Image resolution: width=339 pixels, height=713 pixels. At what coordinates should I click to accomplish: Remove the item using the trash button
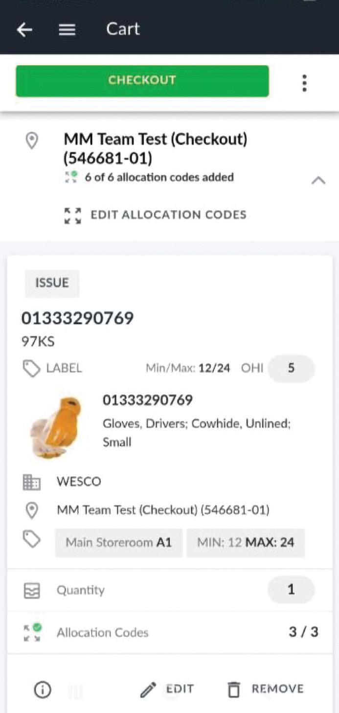(x=266, y=689)
